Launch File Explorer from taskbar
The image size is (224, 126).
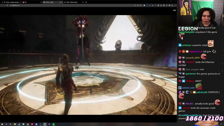pyautogui.click(x=15, y=124)
